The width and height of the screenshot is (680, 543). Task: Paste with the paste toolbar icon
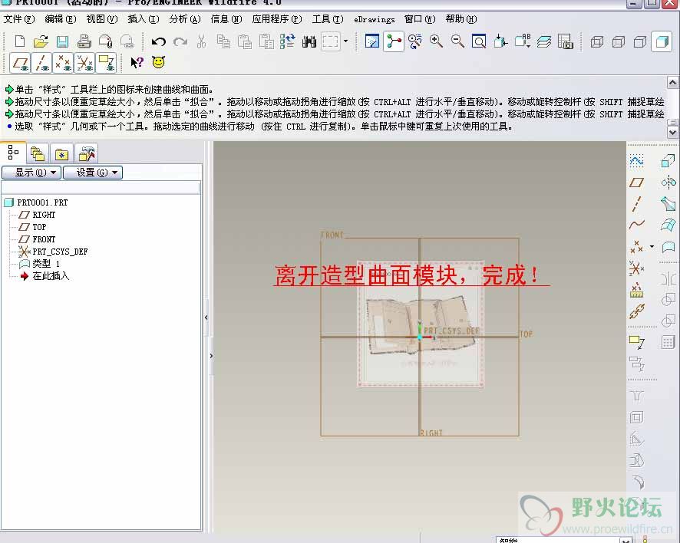pos(245,41)
